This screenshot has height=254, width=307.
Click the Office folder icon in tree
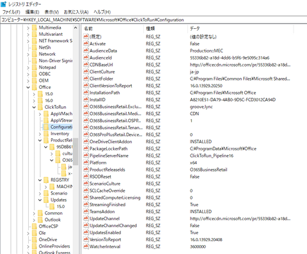tap(35, 87)
